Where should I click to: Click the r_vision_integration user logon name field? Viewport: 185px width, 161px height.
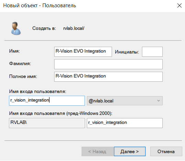click(x=47, y=101)
